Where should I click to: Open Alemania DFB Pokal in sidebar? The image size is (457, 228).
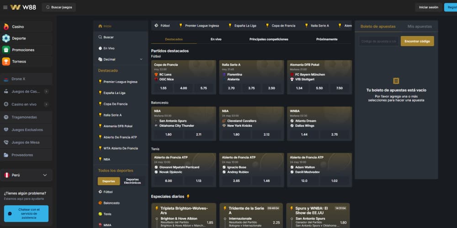121,126
